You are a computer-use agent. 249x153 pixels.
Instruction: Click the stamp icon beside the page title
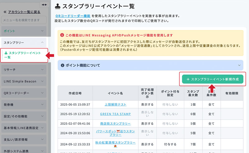58,6
